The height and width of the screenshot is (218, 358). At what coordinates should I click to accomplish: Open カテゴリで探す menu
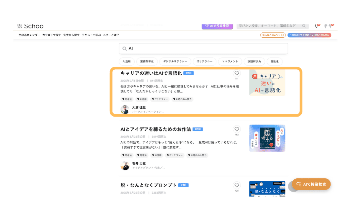pyautogui.click(x=52, y=35)
